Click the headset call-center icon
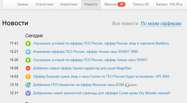The image size is (187, 103). [127, 85]
